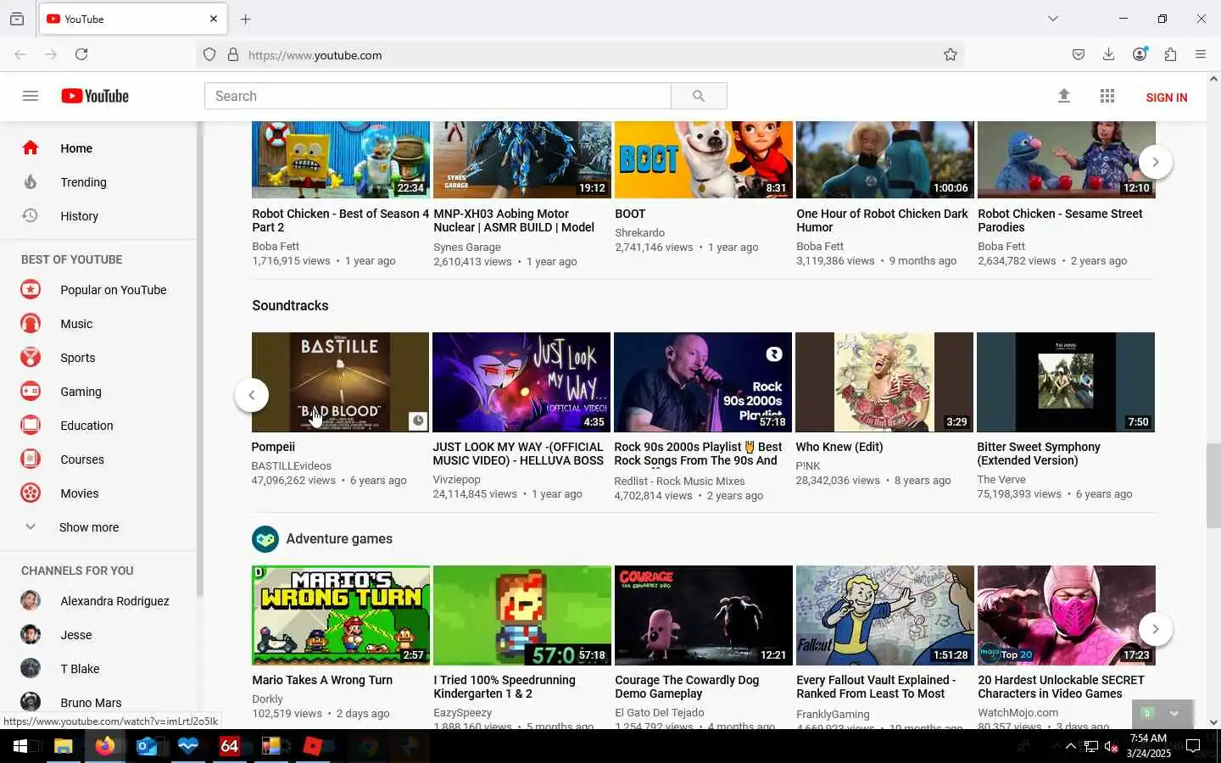Open Firefox application menu icon
Screen dimensions: 1221x763
[1201, 54]
